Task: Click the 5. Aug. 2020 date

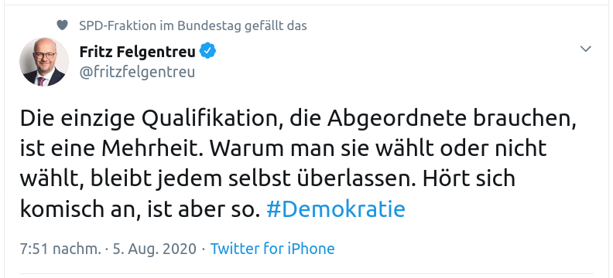Action: 155,249
